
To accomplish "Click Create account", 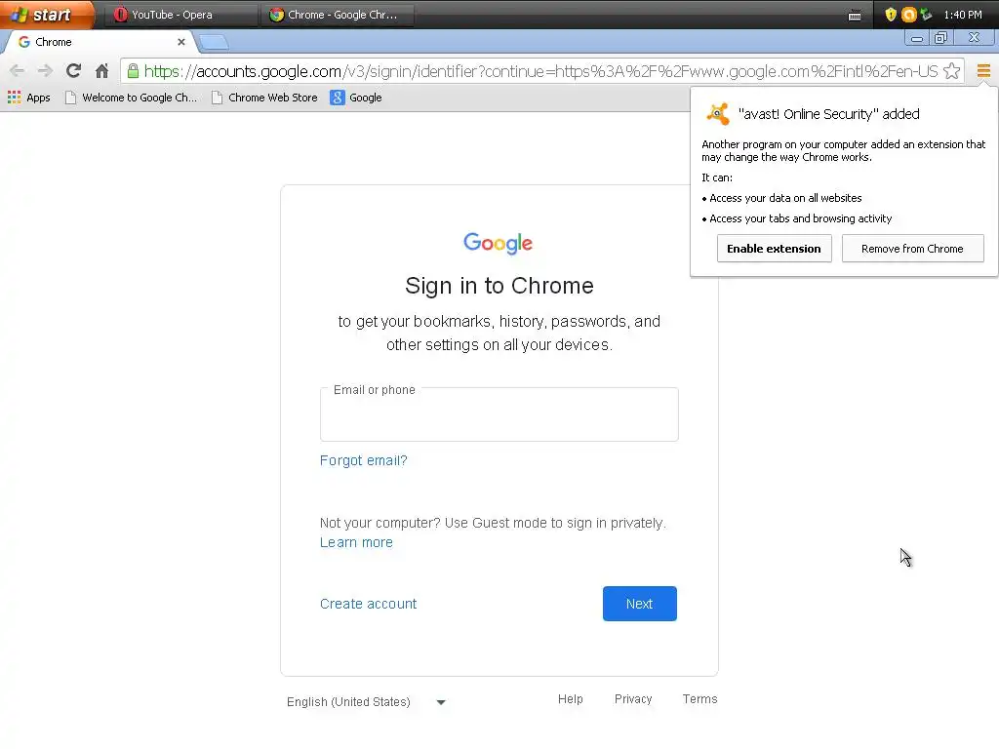I will tap(368, 604).
